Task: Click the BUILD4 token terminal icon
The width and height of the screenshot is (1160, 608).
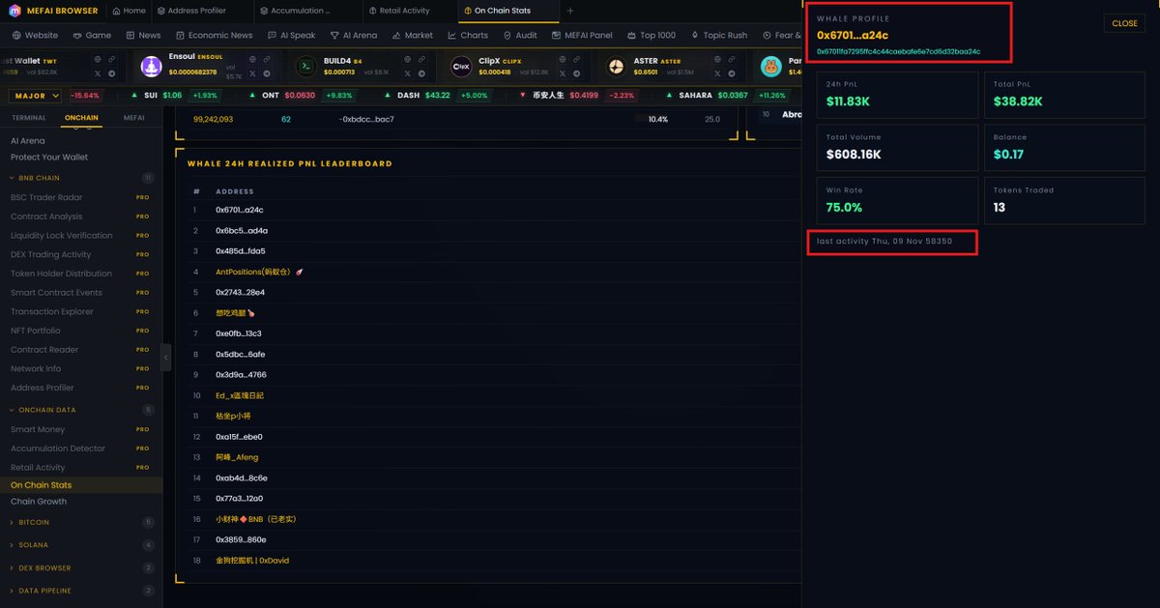Action: (305, 66)
